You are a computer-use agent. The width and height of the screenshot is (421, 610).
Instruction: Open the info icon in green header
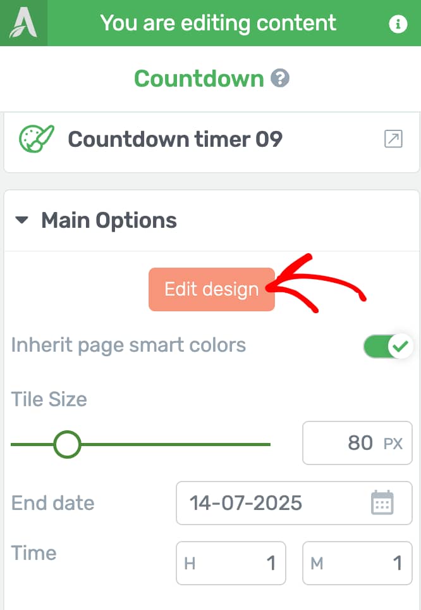[398, 24]
